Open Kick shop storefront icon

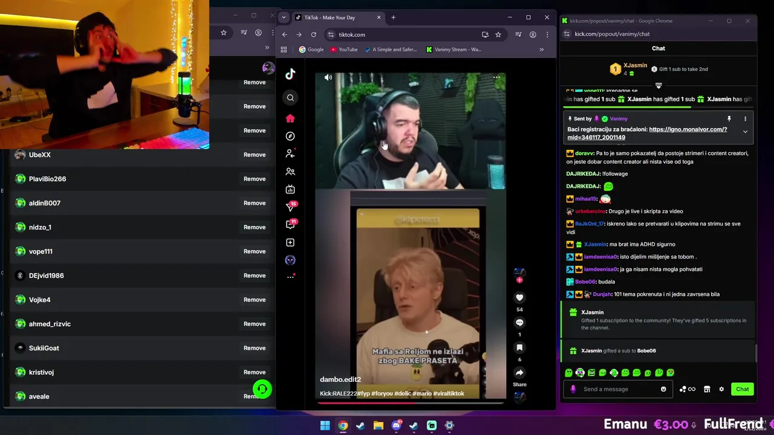pyautogui.click(x=707, y=389)
